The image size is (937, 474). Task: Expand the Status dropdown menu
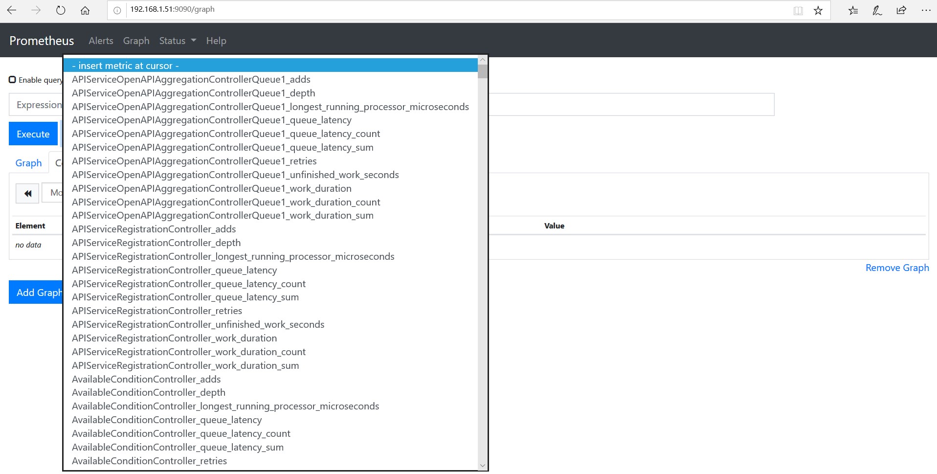pyautogui.click(x=178, y=41)
